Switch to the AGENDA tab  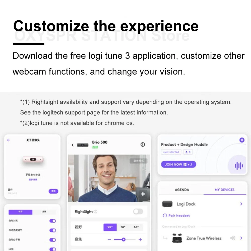point(182,190)
